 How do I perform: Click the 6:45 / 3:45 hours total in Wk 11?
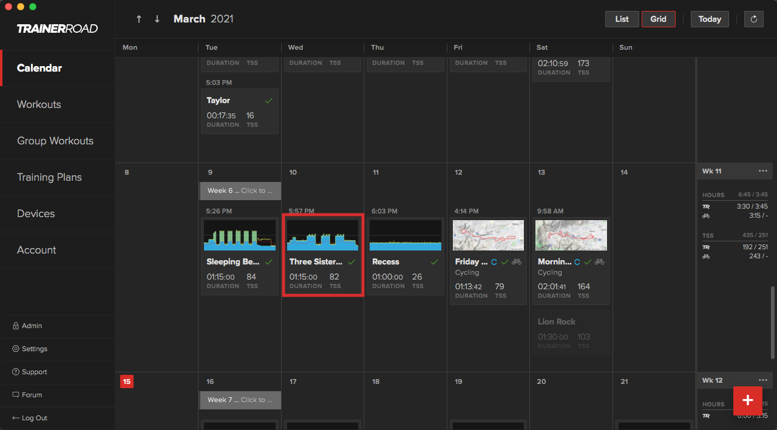tap(753, 195)
